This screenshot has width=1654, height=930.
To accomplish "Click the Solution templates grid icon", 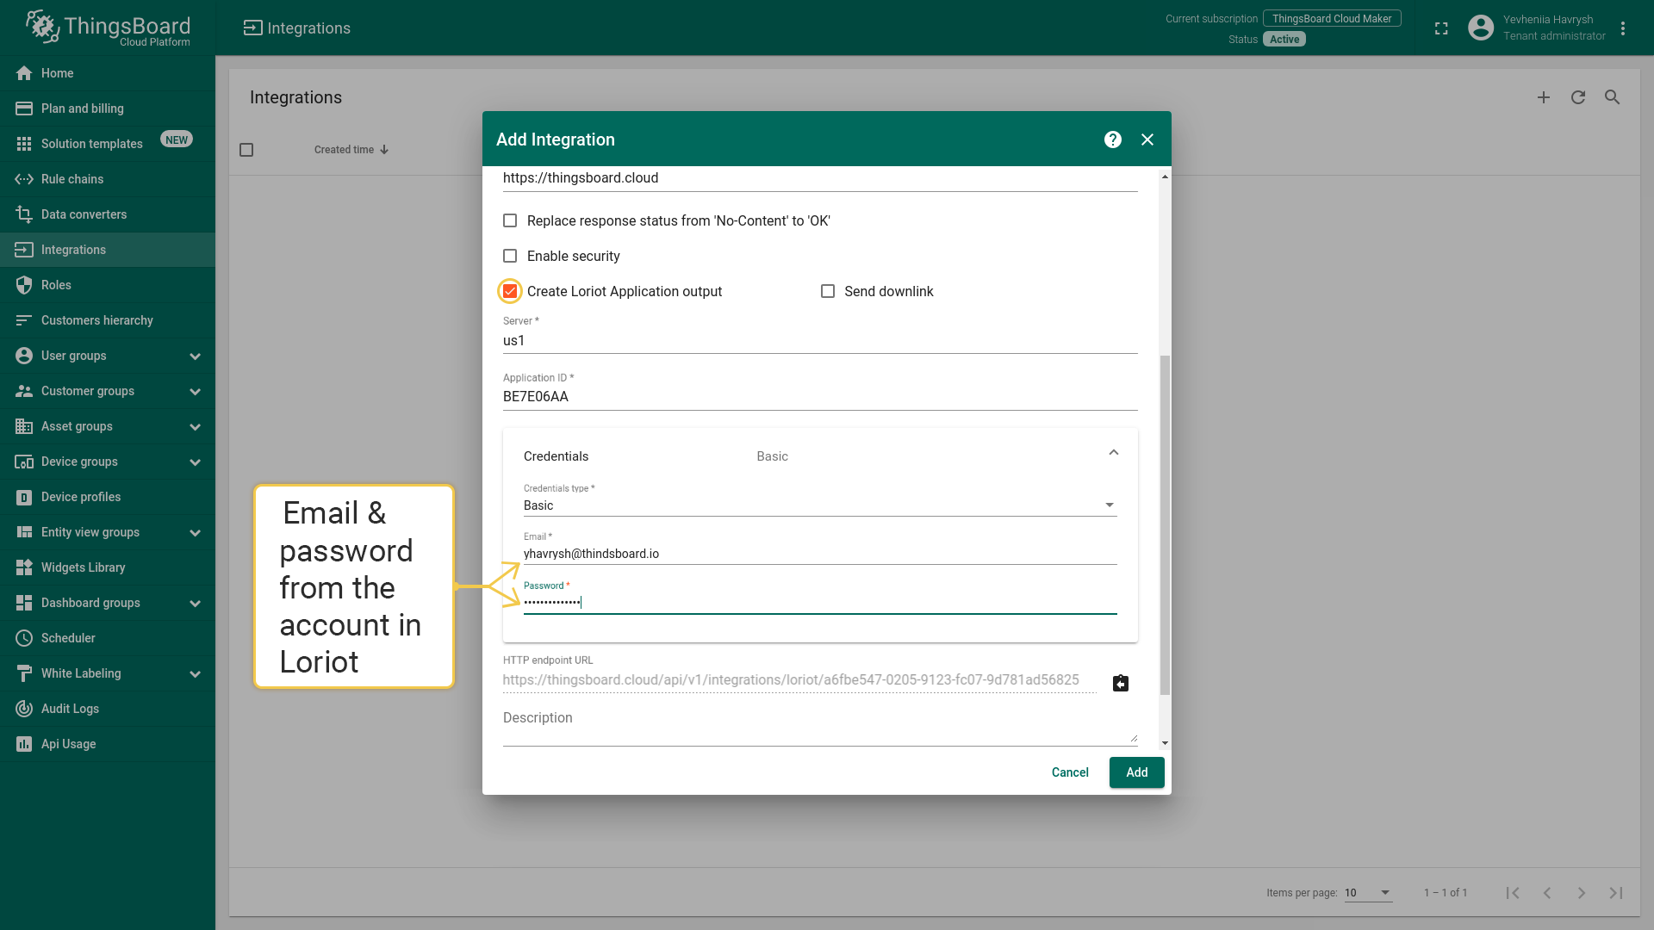I will coord(24,144).
